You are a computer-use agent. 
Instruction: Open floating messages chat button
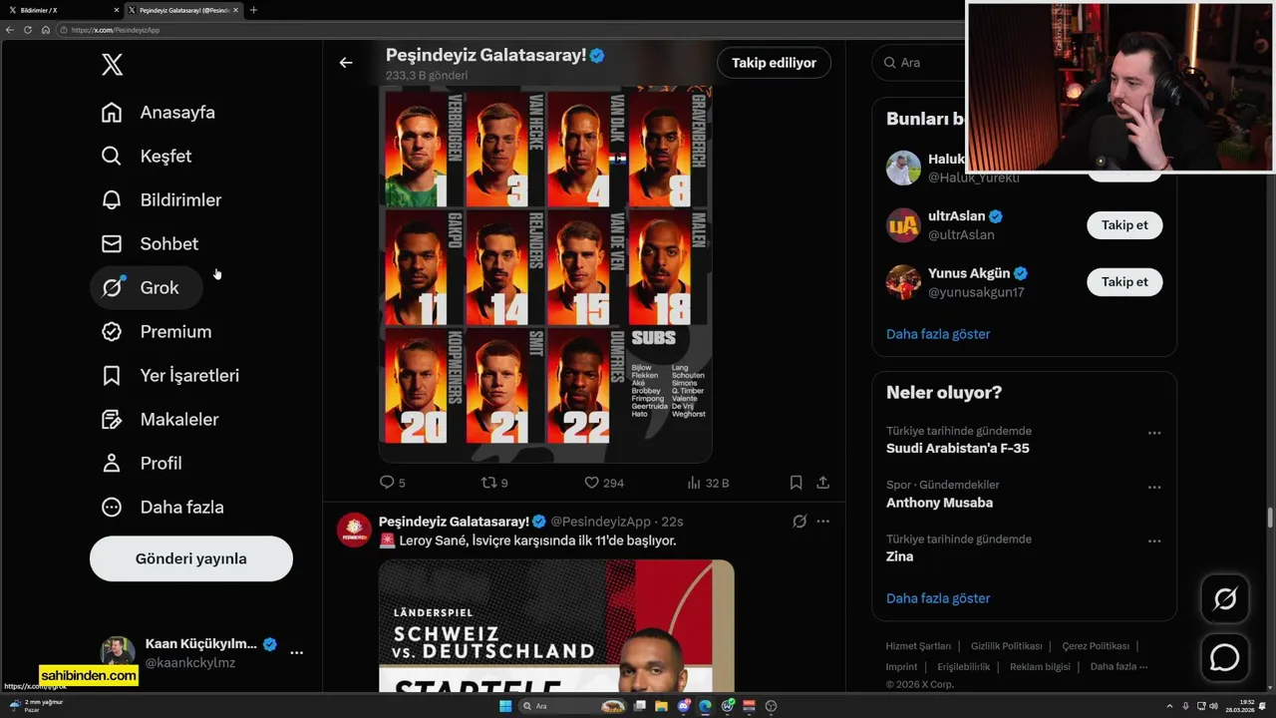click(1225, 658)
